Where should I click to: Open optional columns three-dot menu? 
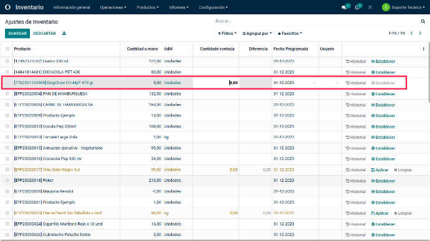(423, 49)
